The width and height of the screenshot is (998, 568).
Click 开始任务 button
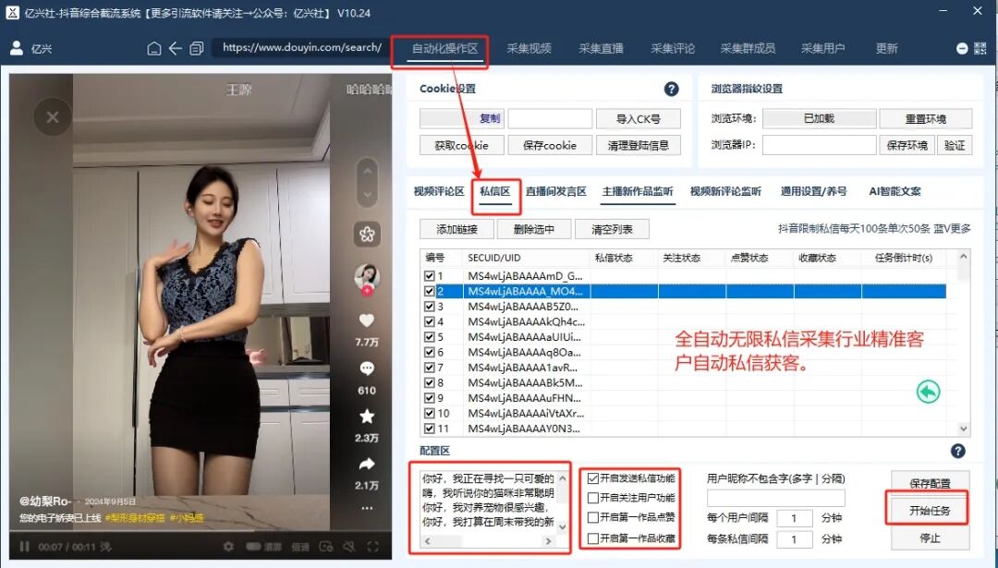930,511
